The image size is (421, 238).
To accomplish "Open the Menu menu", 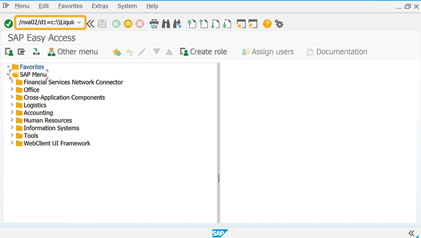I will pos(22,6).
